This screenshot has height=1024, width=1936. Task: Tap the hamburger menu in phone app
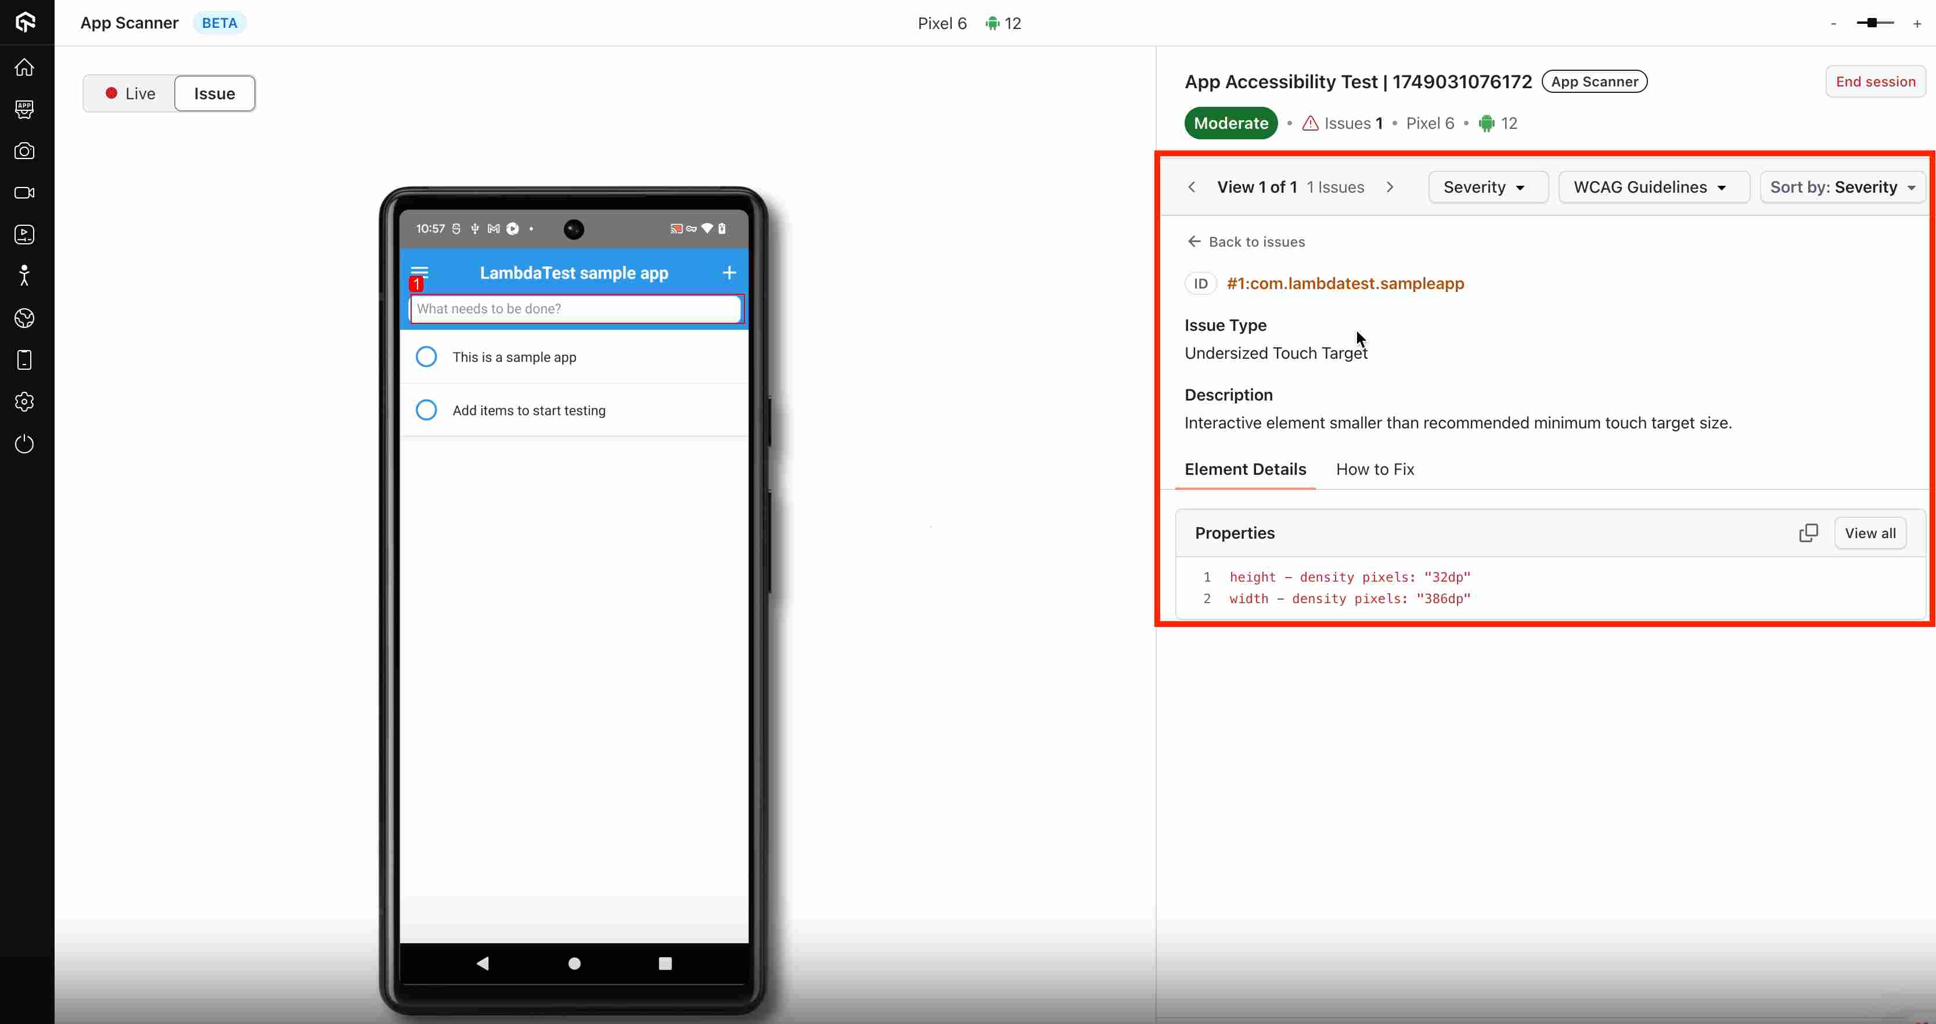click(419, 272)
